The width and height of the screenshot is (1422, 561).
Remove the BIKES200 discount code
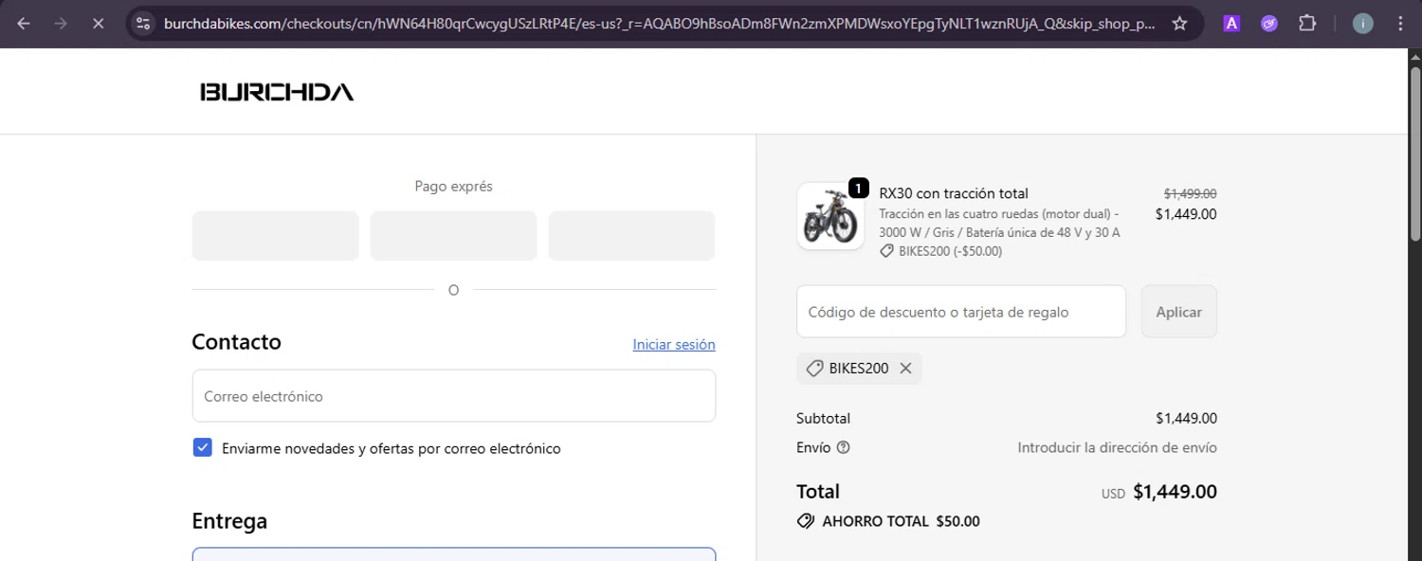905,369
